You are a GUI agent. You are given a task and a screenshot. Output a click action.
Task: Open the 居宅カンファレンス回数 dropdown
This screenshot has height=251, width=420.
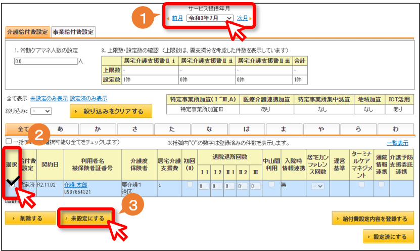coord(318,186)
